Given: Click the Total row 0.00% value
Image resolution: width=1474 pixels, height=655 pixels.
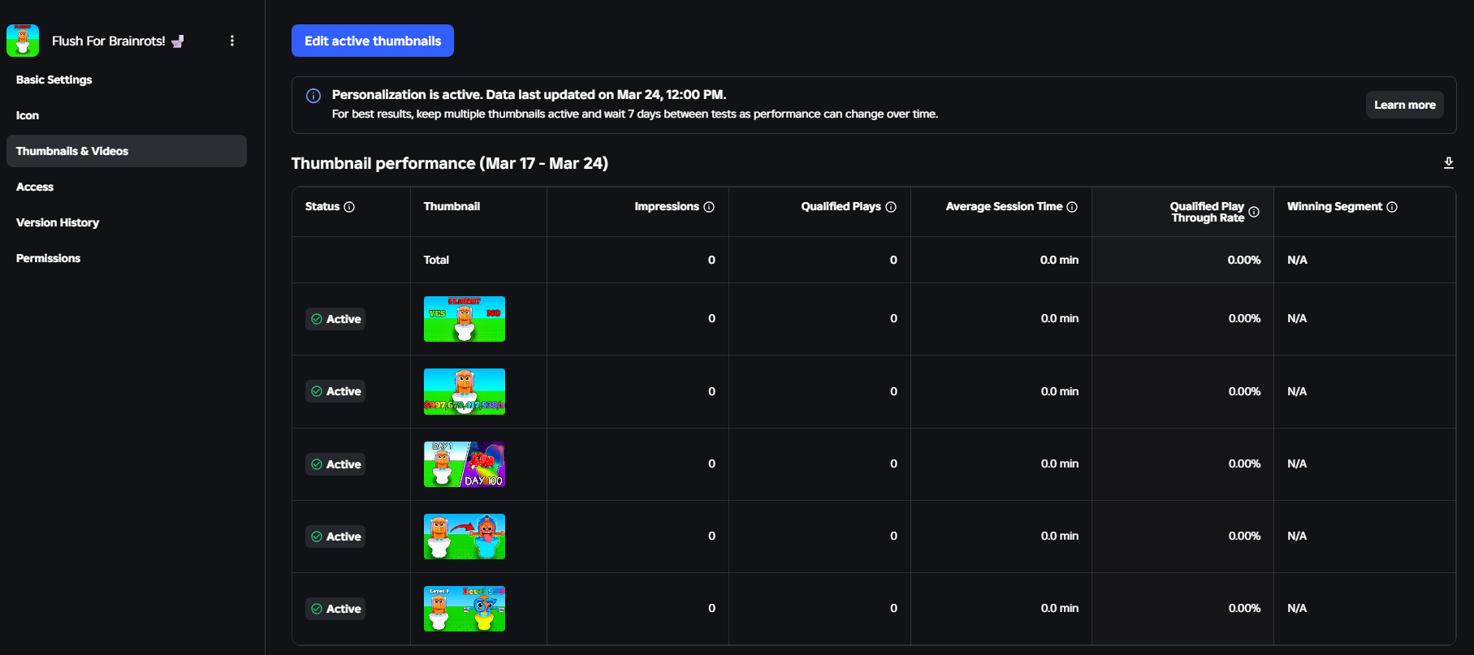Looking at the screenshot, I should (1244, 260).
